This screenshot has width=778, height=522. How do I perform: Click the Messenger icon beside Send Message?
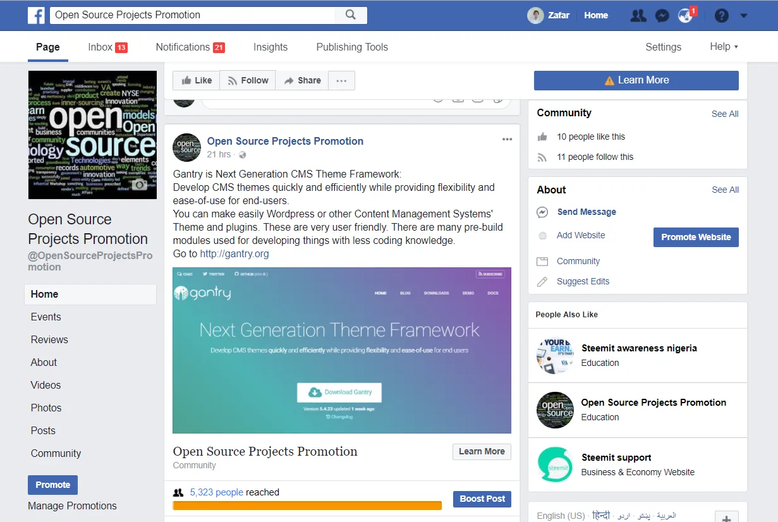[542, 212]
